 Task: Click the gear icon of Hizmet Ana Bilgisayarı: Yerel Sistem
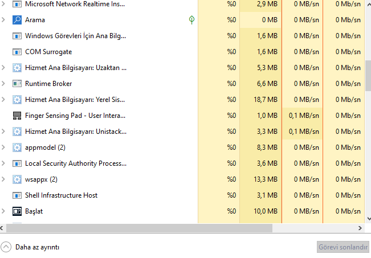tap(17, 100)
